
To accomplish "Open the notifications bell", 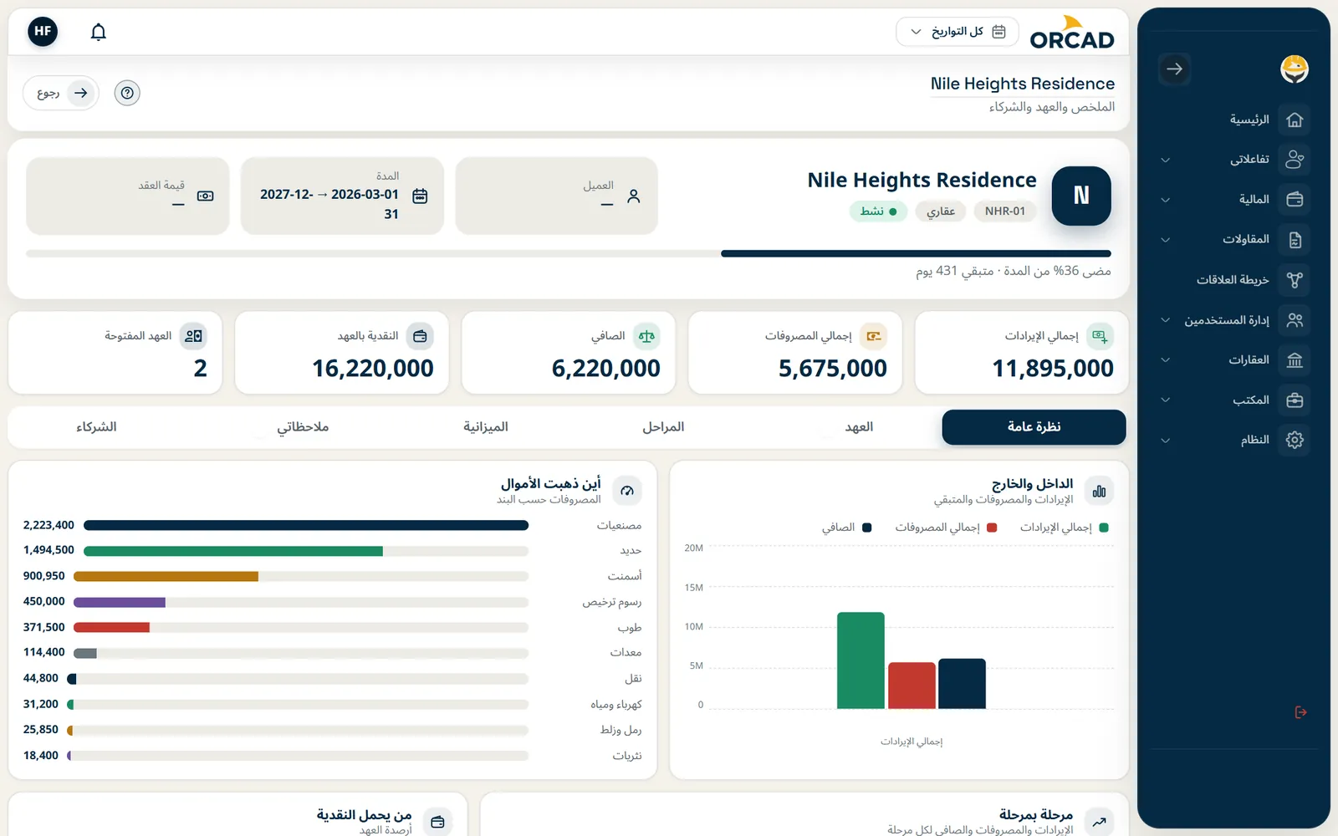I will [x=99, y=32].
